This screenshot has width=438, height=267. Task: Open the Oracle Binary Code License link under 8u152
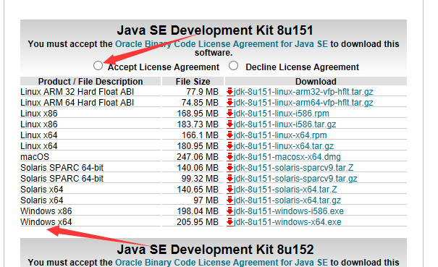[222, 262]
